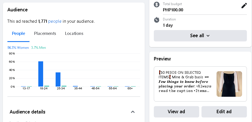Screen dimensions: 252x122
Task: Open the Placements tab
Action: click(45, 33)
